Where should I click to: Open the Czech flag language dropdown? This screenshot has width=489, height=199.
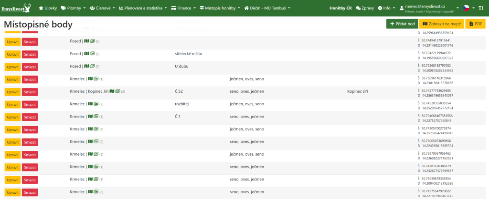tap(469, 8)
